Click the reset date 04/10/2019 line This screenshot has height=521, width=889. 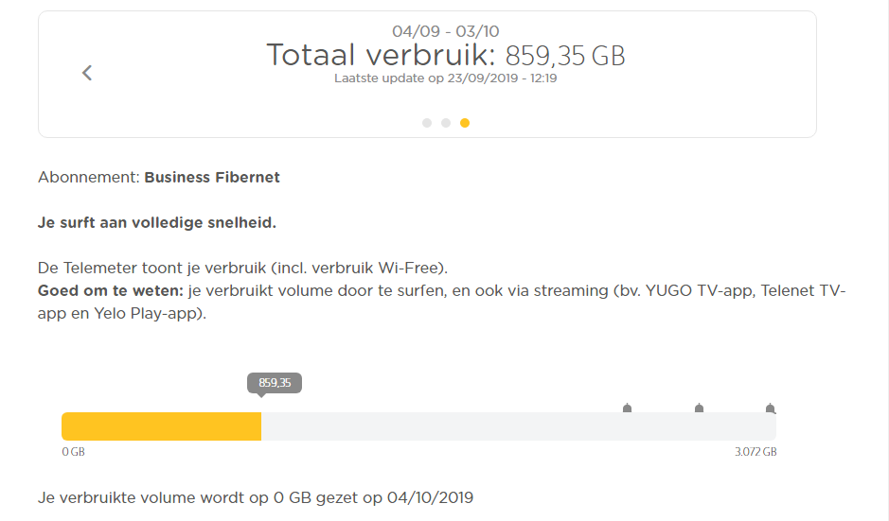(x=256, y=497)
